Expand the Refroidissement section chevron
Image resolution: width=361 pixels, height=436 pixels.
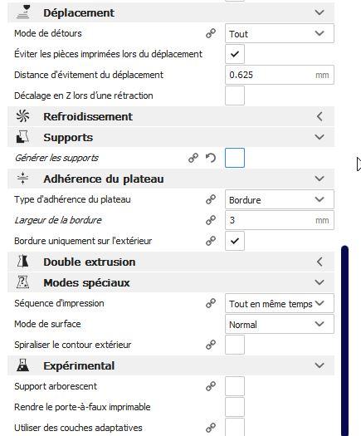pyautogui.click(x=320, y=116)
